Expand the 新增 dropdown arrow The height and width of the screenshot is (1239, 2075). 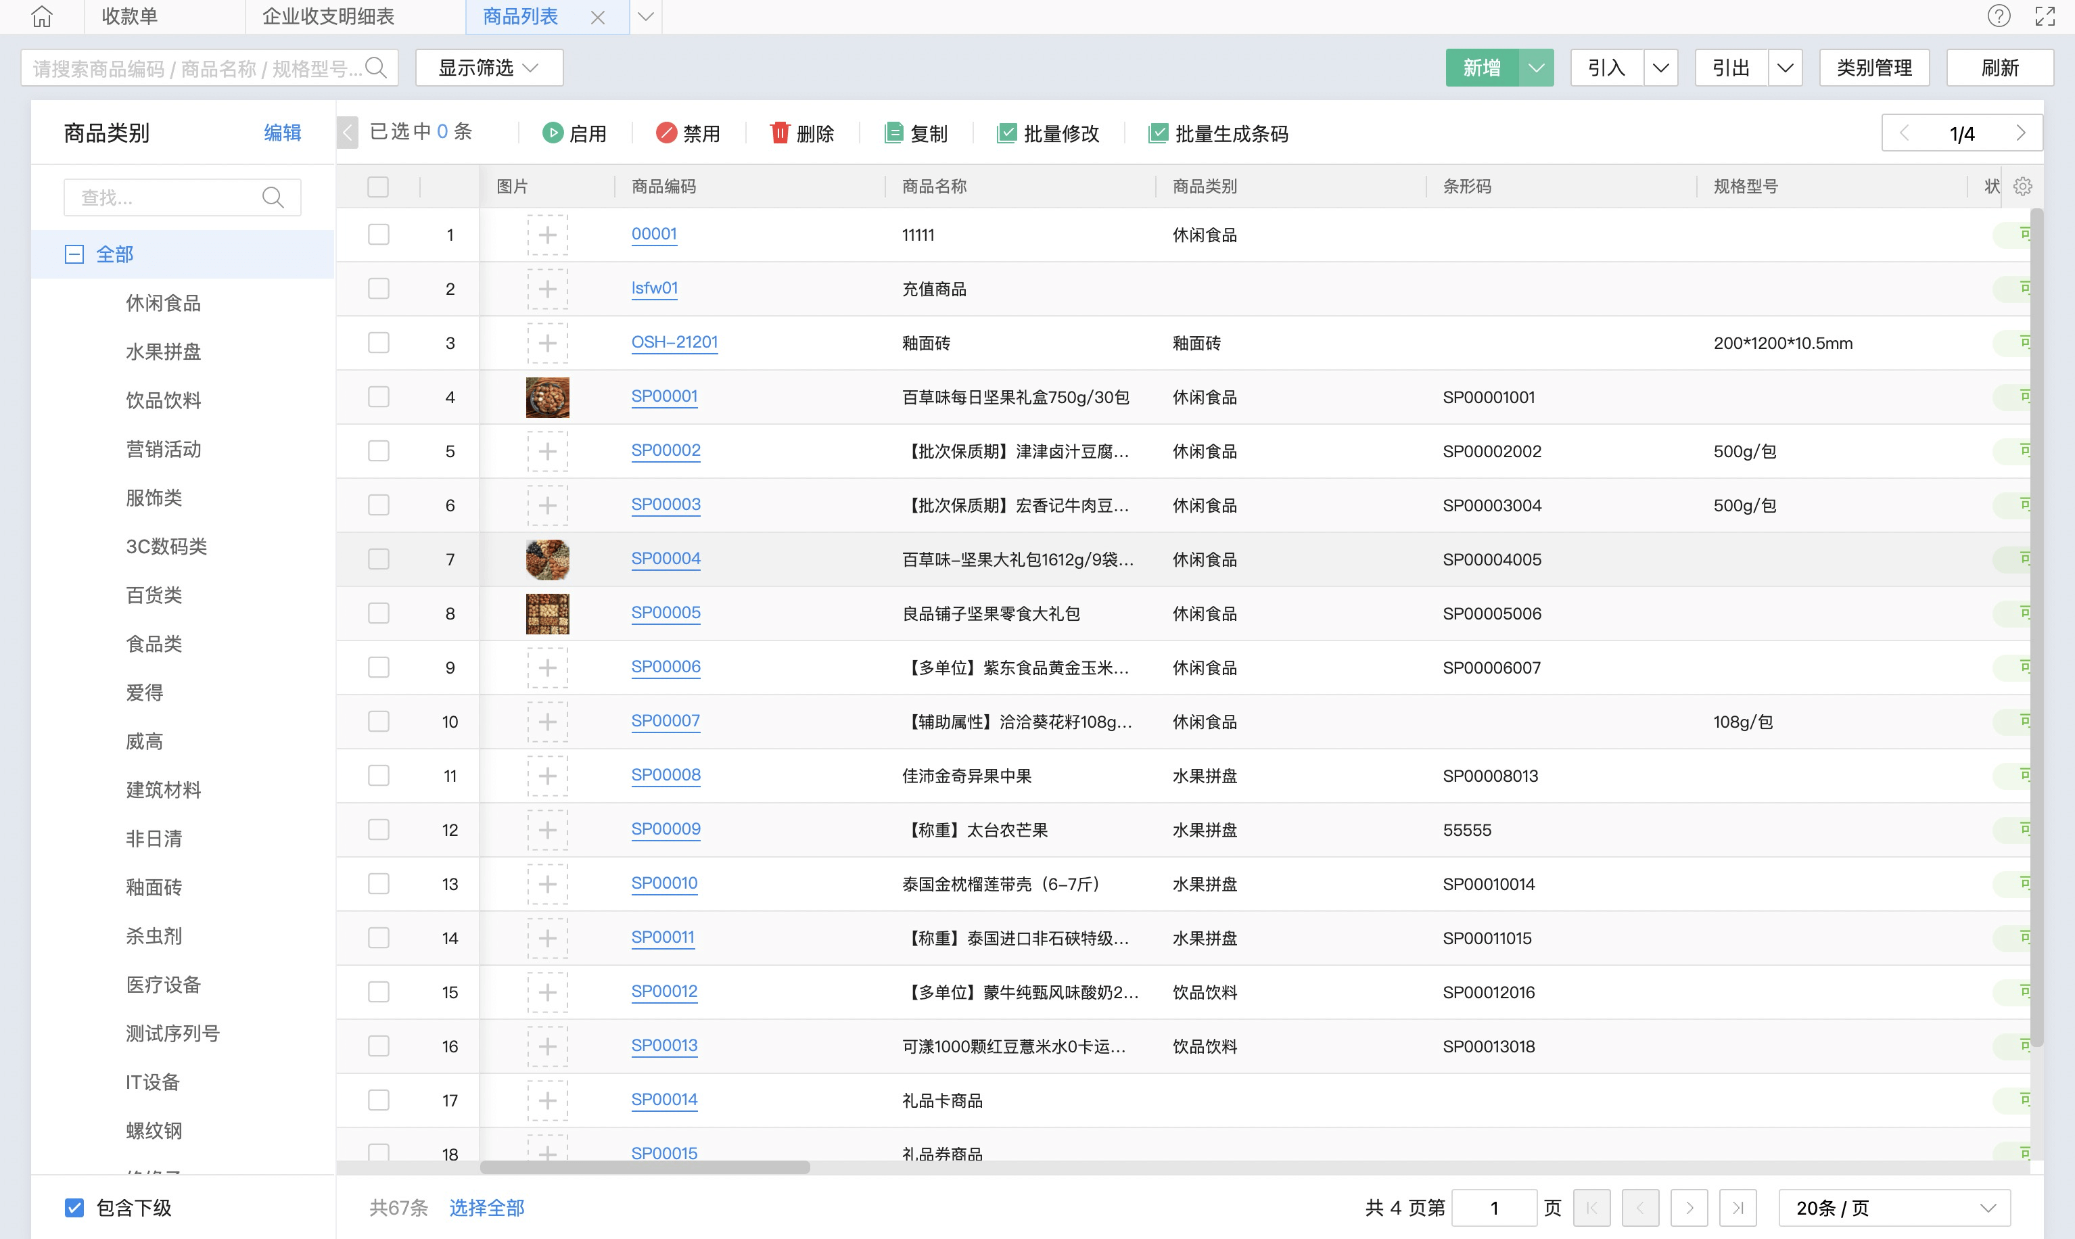point(1536,68)
